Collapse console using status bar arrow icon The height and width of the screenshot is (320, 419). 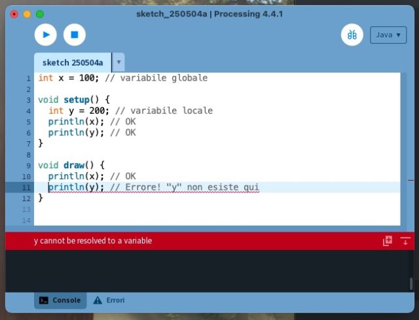coord(405,241)
